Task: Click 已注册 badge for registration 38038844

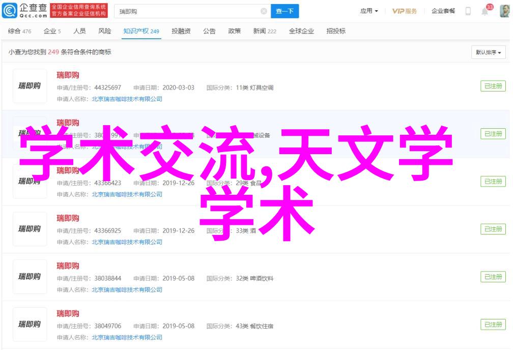Action: [x=493, y=277]
